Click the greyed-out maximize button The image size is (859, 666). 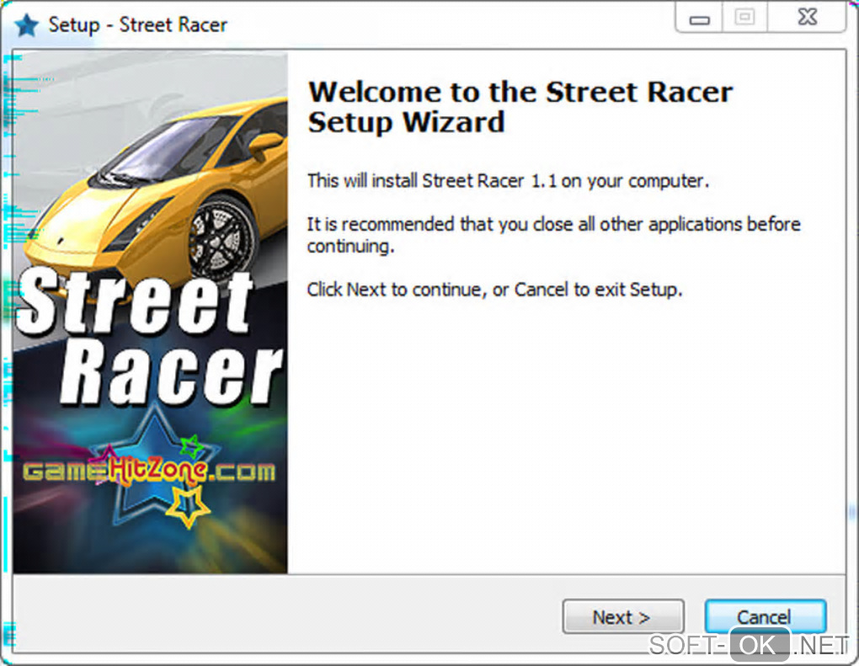click(744, 18)
